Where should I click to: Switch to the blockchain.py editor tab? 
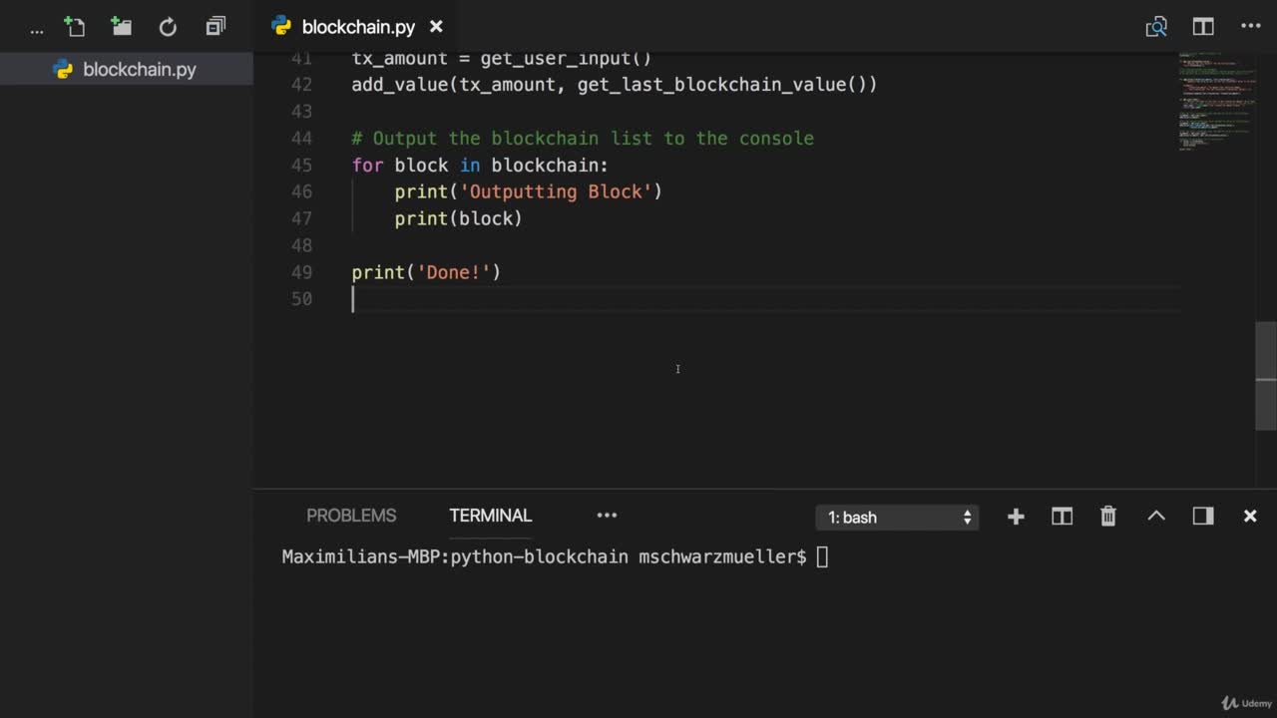tap(357, 27)
